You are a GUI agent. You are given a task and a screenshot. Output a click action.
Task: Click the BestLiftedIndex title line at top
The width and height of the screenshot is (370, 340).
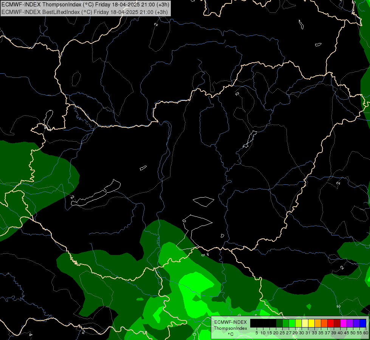point(85,12)
